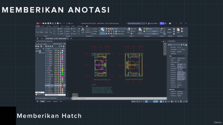Image resolution: width=223 pixels, height=125 pixels.
Task: Switch to the Parametric ribbon tab
Action: (x=56, y=26)
